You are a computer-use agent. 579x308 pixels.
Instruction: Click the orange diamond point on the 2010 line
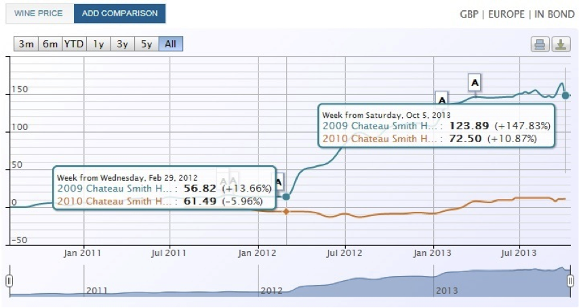coord(286,212)
